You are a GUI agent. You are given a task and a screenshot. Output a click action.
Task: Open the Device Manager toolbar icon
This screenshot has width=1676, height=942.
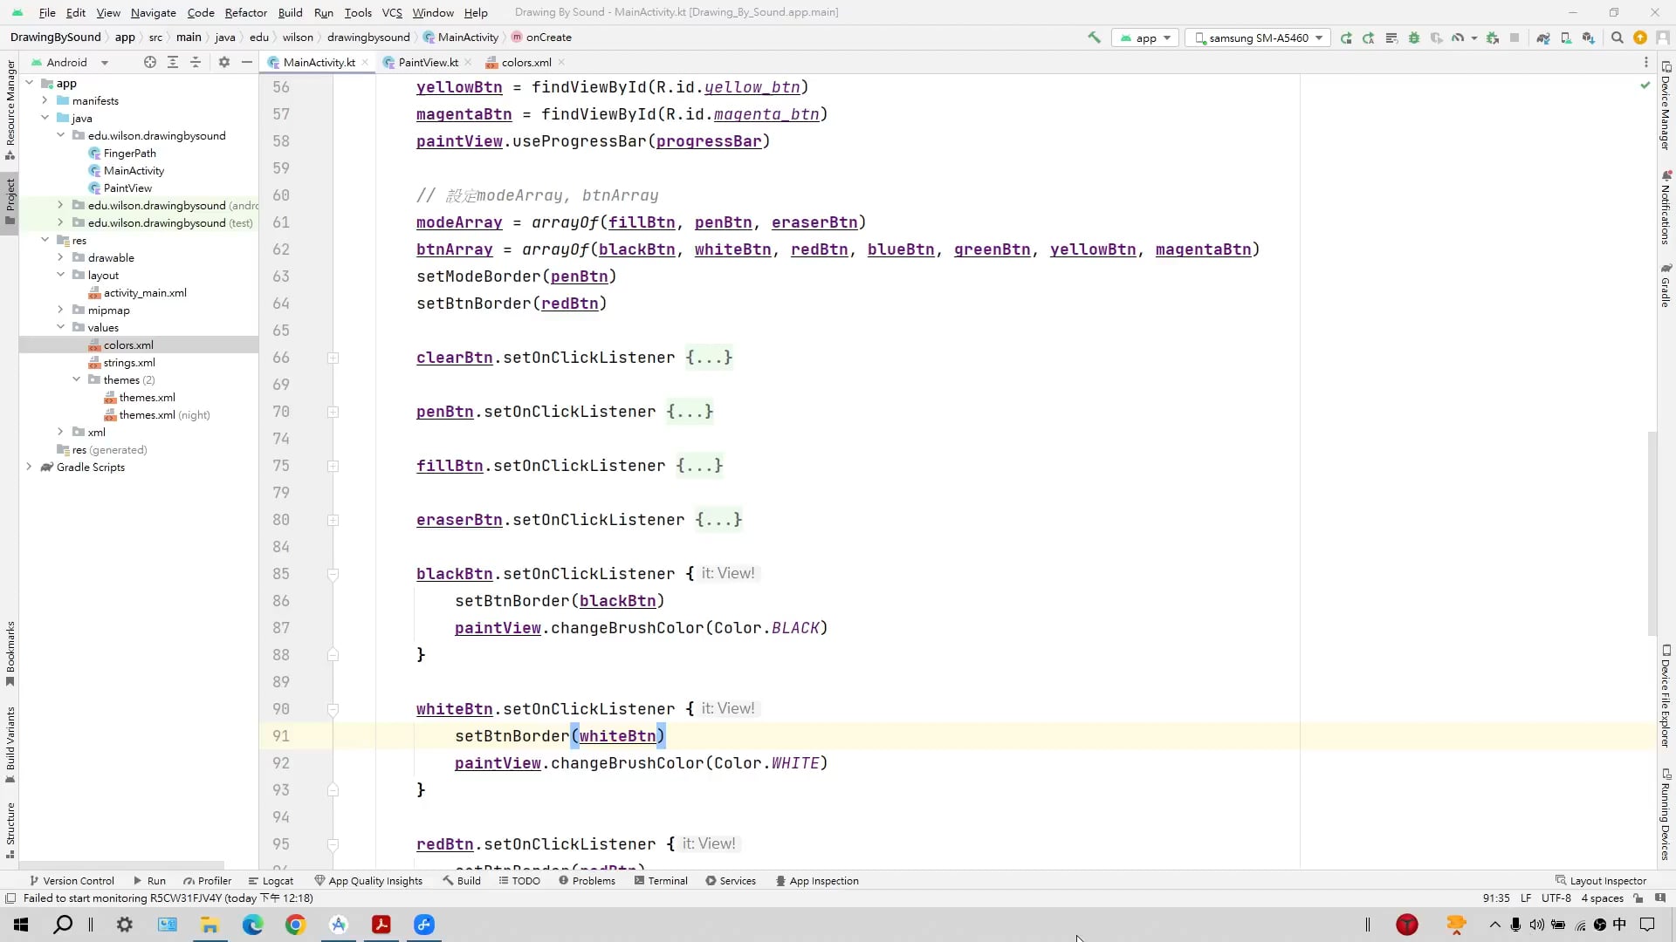tap(1565, 38)
